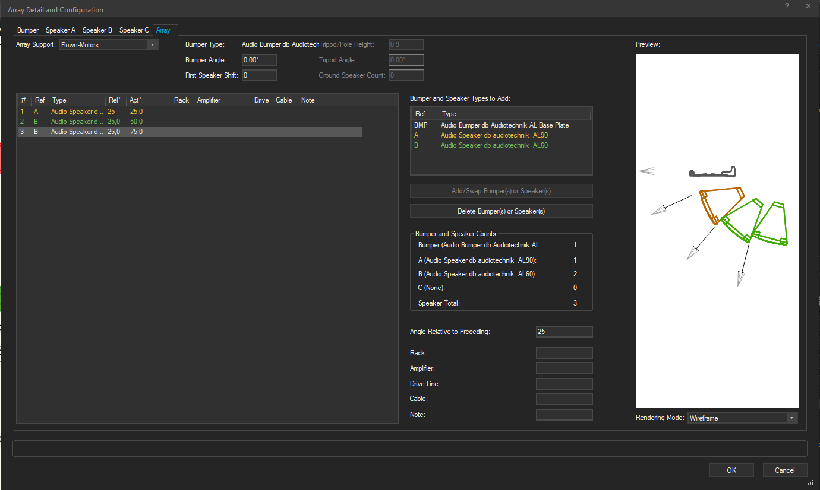
Task: Select the third speaker row labeled B
Action: 77,131
